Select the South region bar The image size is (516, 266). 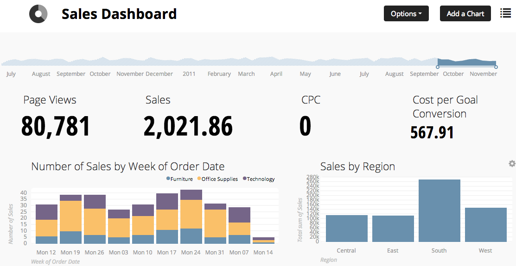tap(439, 210)
